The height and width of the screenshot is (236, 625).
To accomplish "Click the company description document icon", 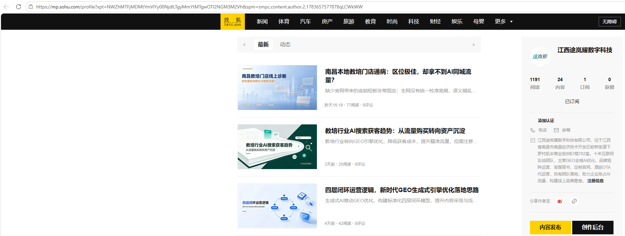I will tap(533, 140).
